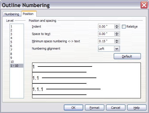Viewport: 149px width, 113px height.
Task: Decrease Minimum space numbering with down arrow
Action: point(117,42)
